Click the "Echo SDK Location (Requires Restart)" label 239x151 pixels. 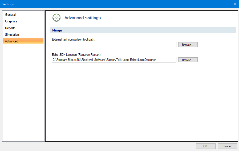(76, 55)
